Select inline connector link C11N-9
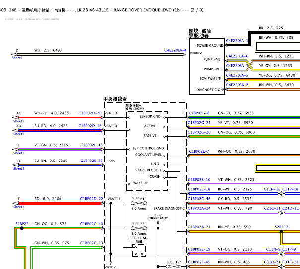 [x=273, y=249]
